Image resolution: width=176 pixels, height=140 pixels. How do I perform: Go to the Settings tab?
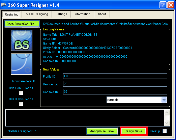(x=61, y=14)
